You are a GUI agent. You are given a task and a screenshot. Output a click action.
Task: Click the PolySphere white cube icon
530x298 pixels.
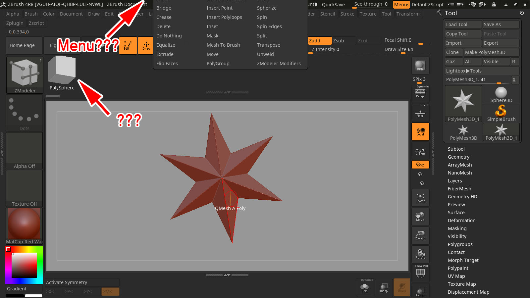click(62, 70)
